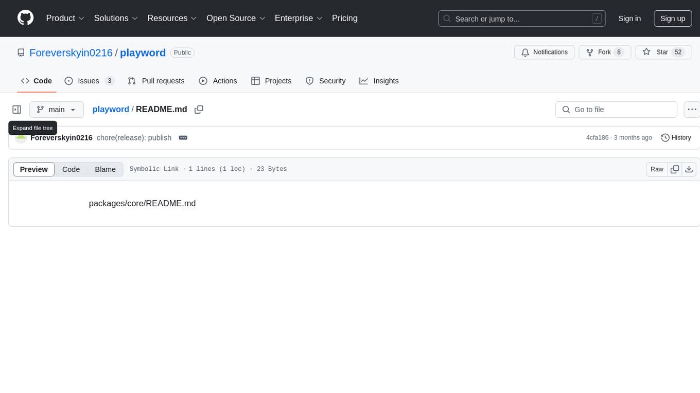Click the fork count 8
This screenshot has height=393, width=700.
pyautogui.click(x=619, y=52)
